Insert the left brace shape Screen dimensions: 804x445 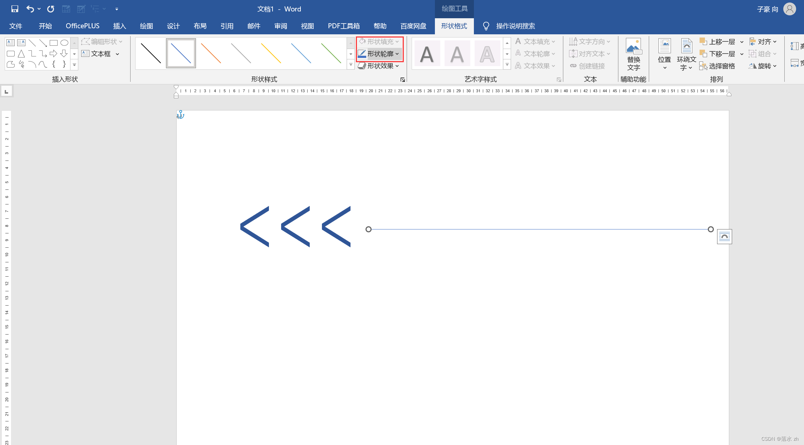[54, 64]
